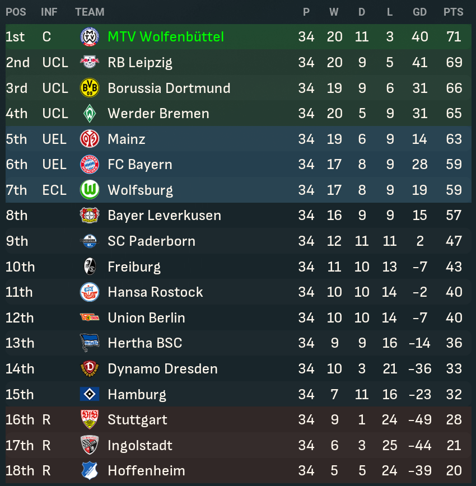Click the MTV Wolfenbüttel club crest
The image size is (476, 486).
[90, 36]
